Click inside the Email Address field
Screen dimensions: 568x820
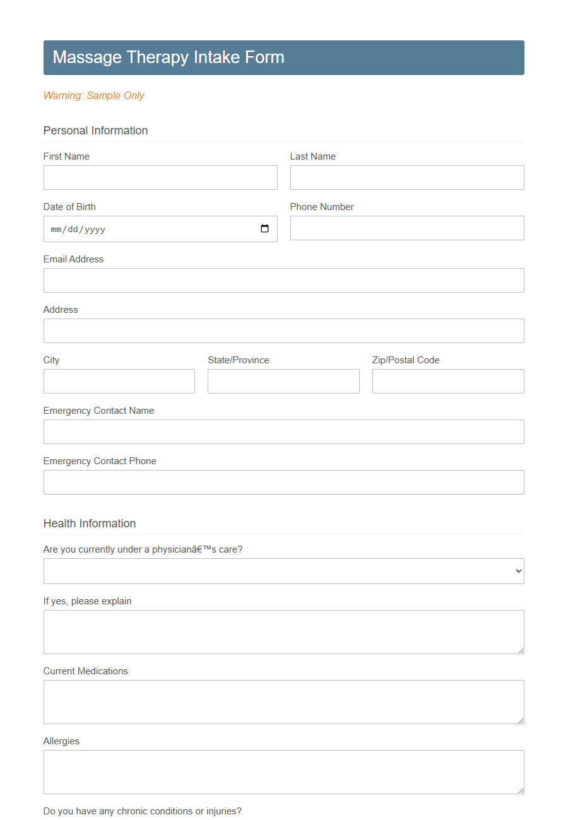click(x=283, y=280)
